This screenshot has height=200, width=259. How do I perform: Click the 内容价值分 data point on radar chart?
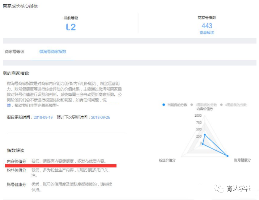point(205,134)
